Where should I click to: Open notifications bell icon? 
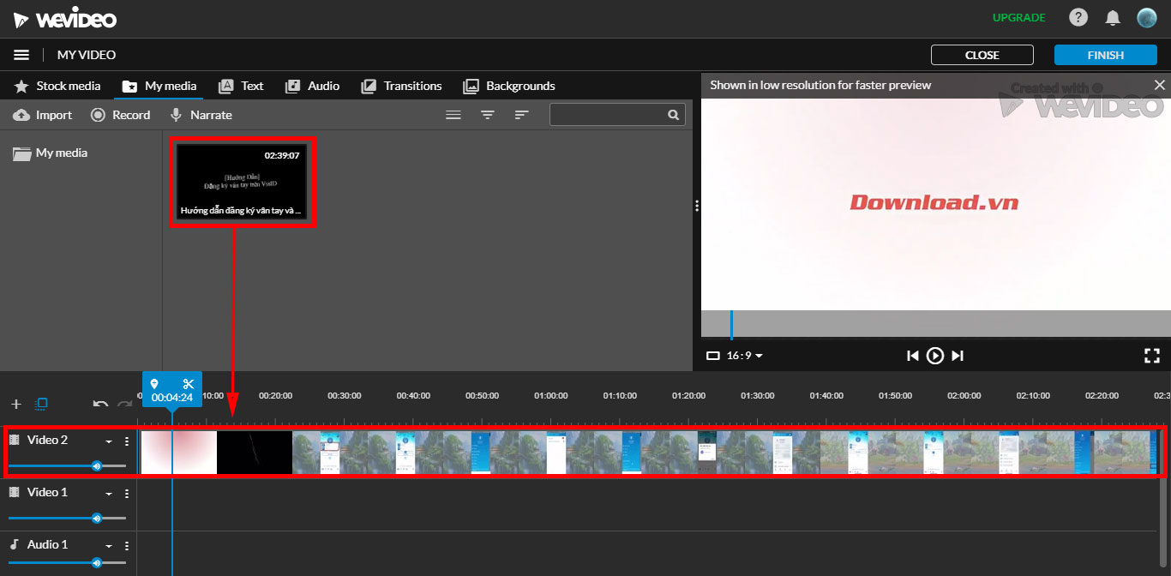click(x=1113, y=18)
